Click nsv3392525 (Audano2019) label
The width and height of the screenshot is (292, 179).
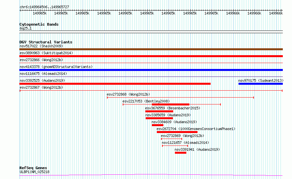click(x=42, y=80)
